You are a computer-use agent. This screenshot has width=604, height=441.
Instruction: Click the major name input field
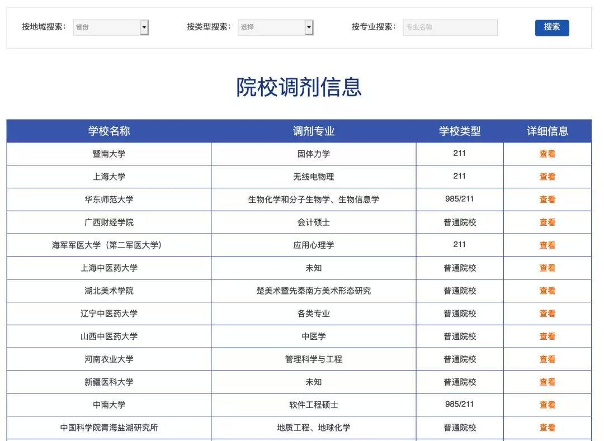(450, 27)
